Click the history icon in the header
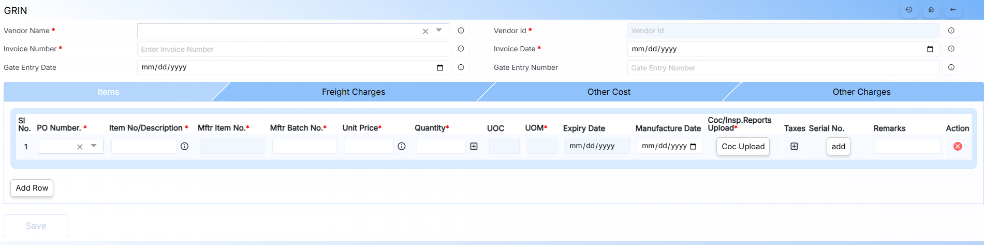 [x=909, y=10]
